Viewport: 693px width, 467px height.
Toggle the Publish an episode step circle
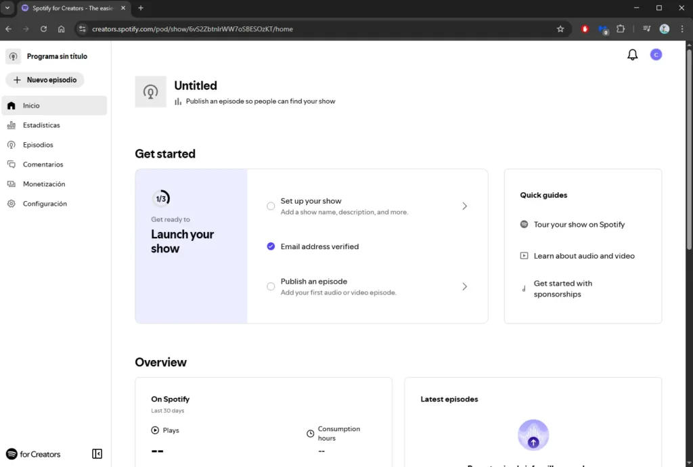[x=270, y=286]
